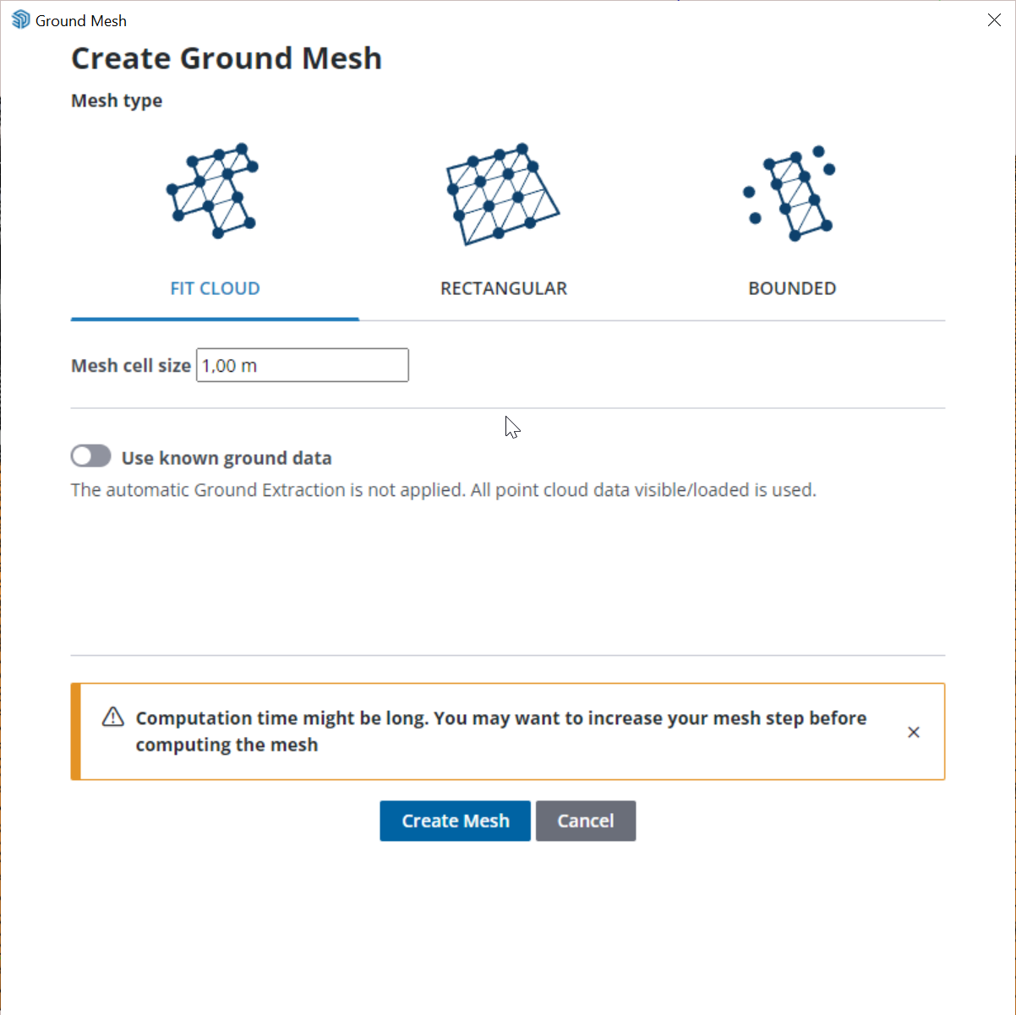The width and height of the screenshot is (1016, 1015).
Task: Click the computation time warning message
Action: [501, 731]
